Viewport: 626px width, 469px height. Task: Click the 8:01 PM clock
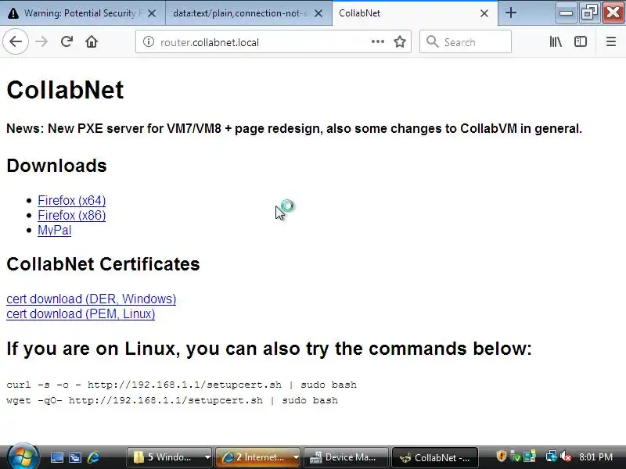click(x=595, y=457)
